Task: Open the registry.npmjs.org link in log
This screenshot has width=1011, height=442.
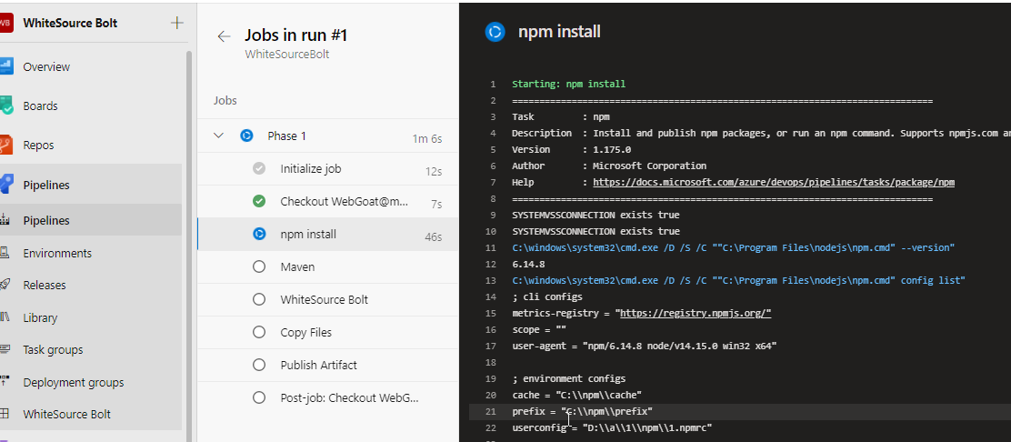Action: tap(696, 313)
